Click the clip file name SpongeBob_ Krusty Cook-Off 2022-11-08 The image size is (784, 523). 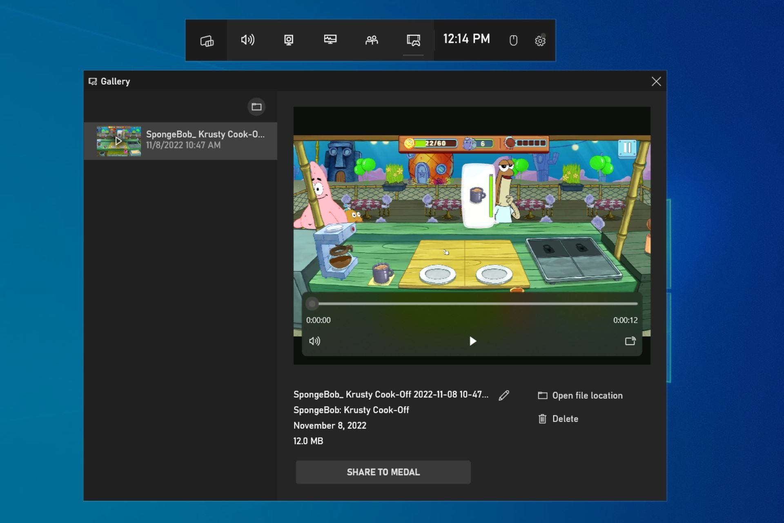pyautogui.click(x=391, y=395)
